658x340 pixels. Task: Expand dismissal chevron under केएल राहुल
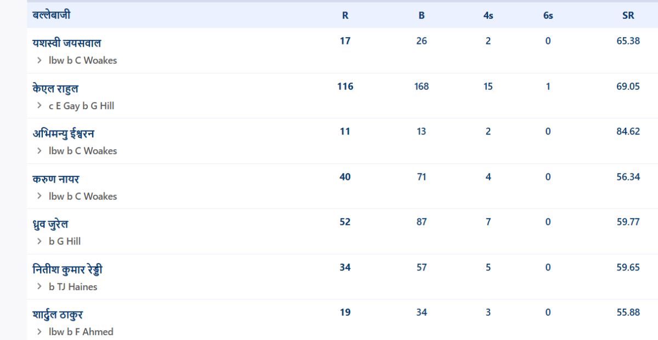[x=39, y=106]
